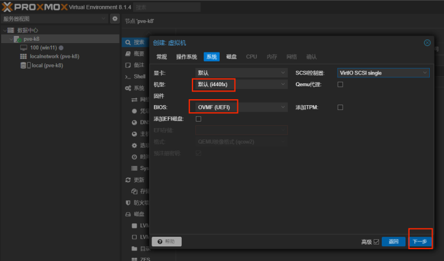Switch to the 磁盘 wizard tab

pos(231,57)
